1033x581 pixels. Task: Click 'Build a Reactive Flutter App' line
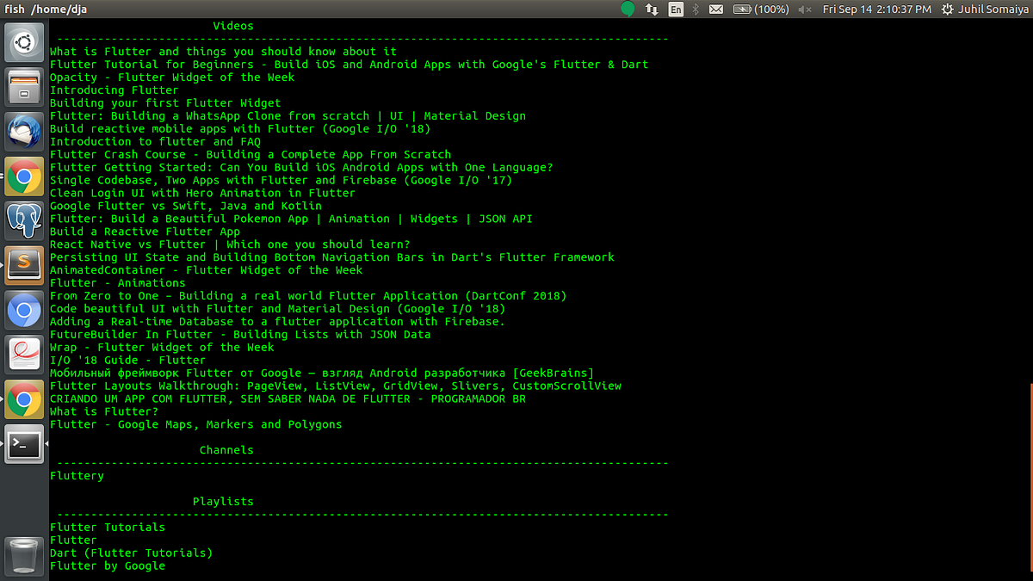coord(145,232)
